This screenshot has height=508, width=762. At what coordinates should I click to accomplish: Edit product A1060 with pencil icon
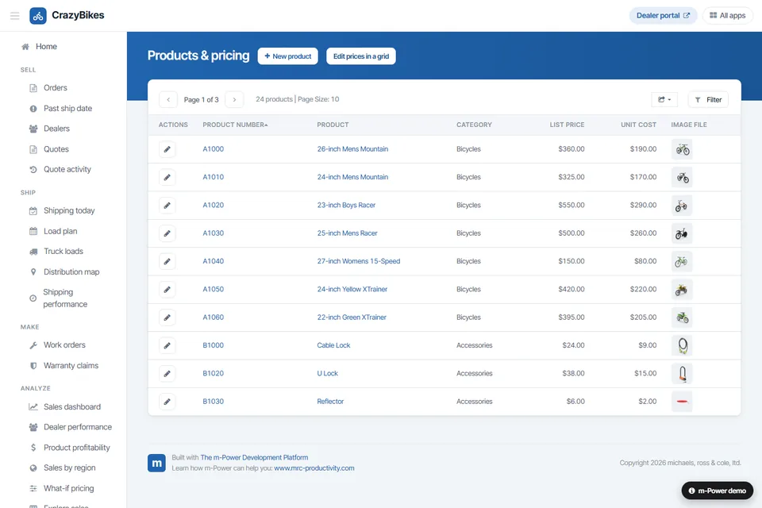[167, 317]
